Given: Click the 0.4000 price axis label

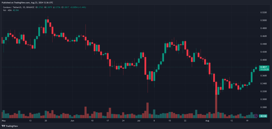Looking at the screenshot, I should pyautogui.click(x=263, y=60).
